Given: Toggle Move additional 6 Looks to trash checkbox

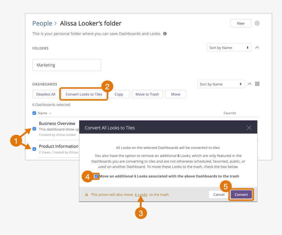Looking at the screenshot, I should pyautogui.click(x=96, y=176).
